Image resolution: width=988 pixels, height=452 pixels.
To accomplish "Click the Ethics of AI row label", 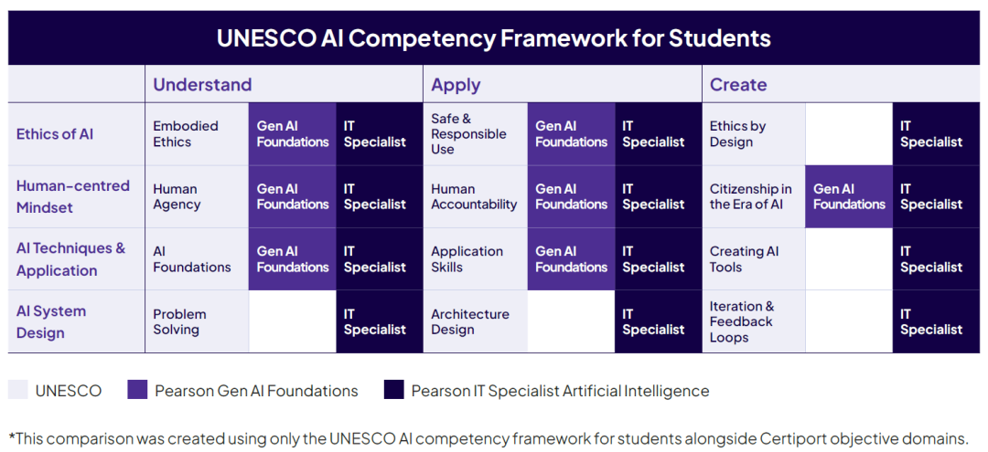I will point(55,134).
